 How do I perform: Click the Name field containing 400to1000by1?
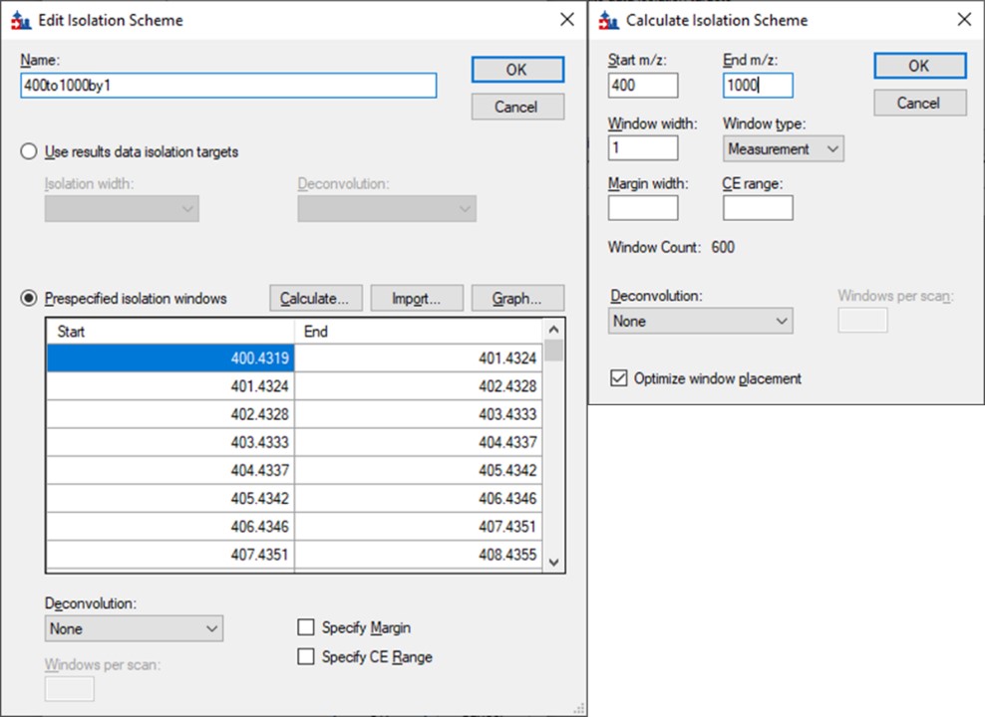pyautogui.click(x=228, y=86)
